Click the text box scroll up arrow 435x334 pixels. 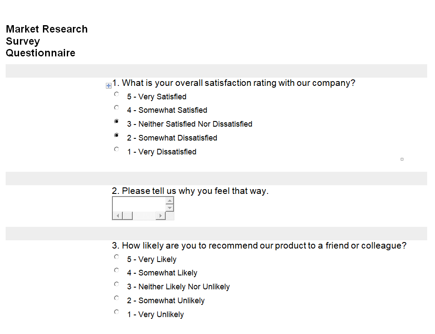tap(170, 200)
